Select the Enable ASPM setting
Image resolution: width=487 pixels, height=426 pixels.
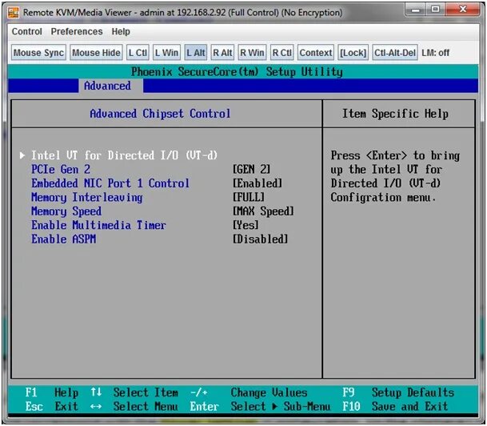tap(64, 239)
